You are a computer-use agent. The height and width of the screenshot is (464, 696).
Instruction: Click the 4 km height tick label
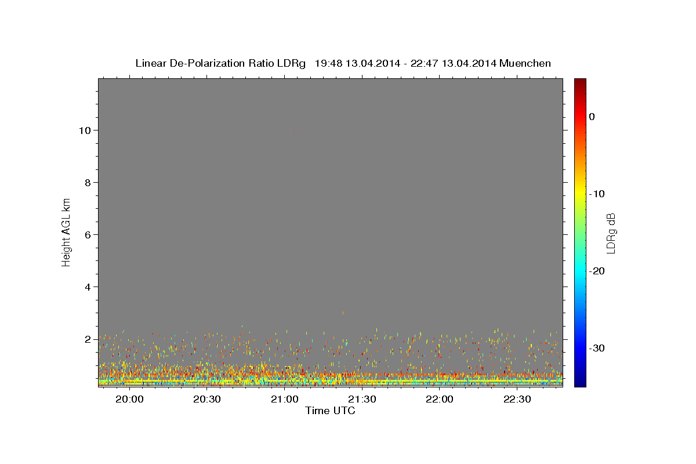coord(89,287)
